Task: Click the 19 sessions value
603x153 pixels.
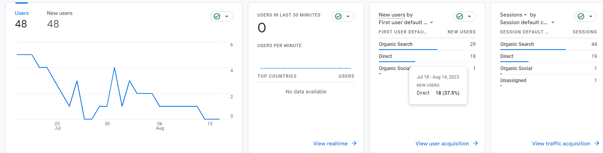Action: coord(594,56)
